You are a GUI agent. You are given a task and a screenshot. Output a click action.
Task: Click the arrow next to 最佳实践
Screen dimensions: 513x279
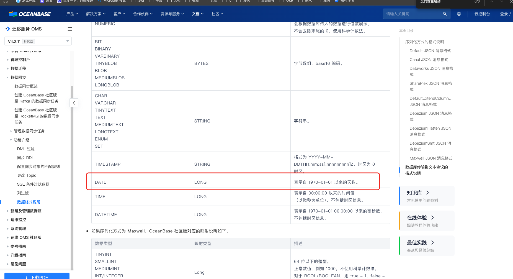[433, 242]
